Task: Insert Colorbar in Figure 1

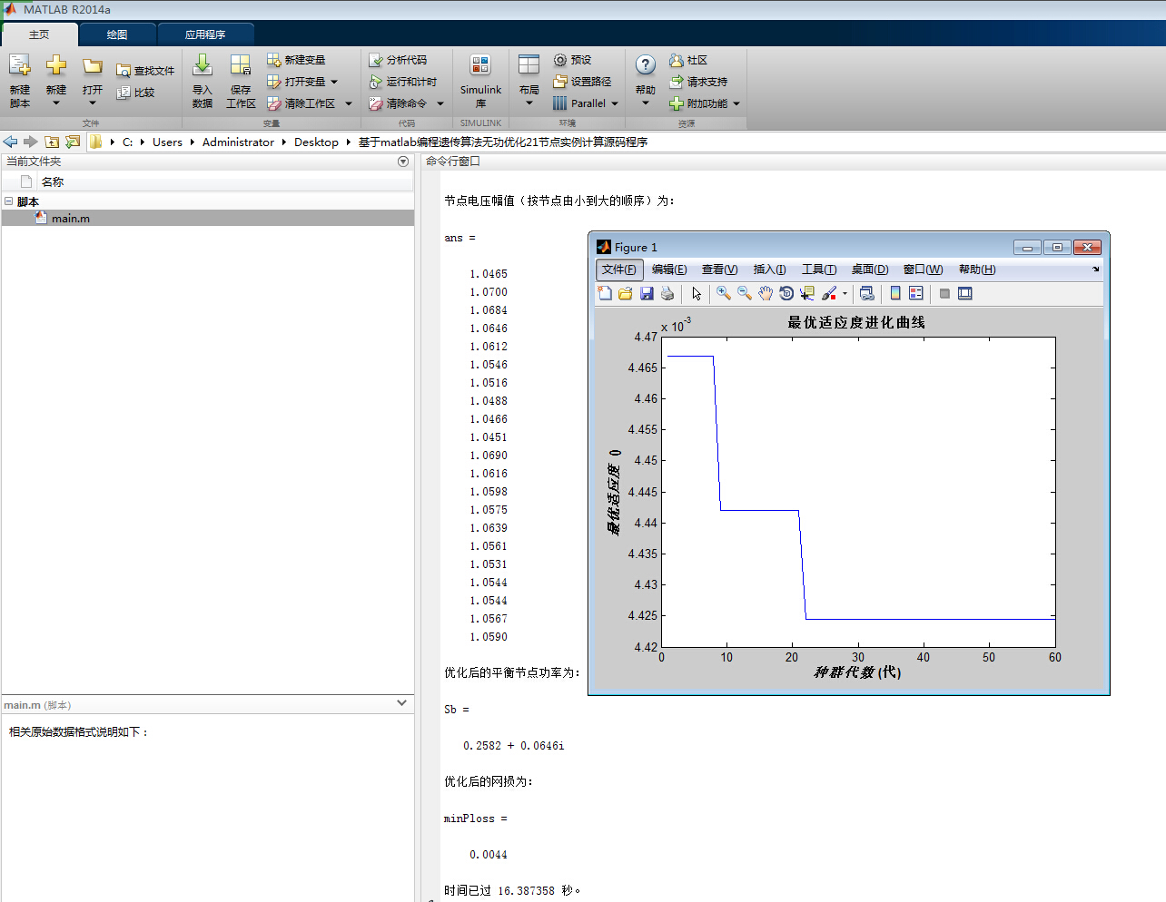Action: (x=895, y=293)
